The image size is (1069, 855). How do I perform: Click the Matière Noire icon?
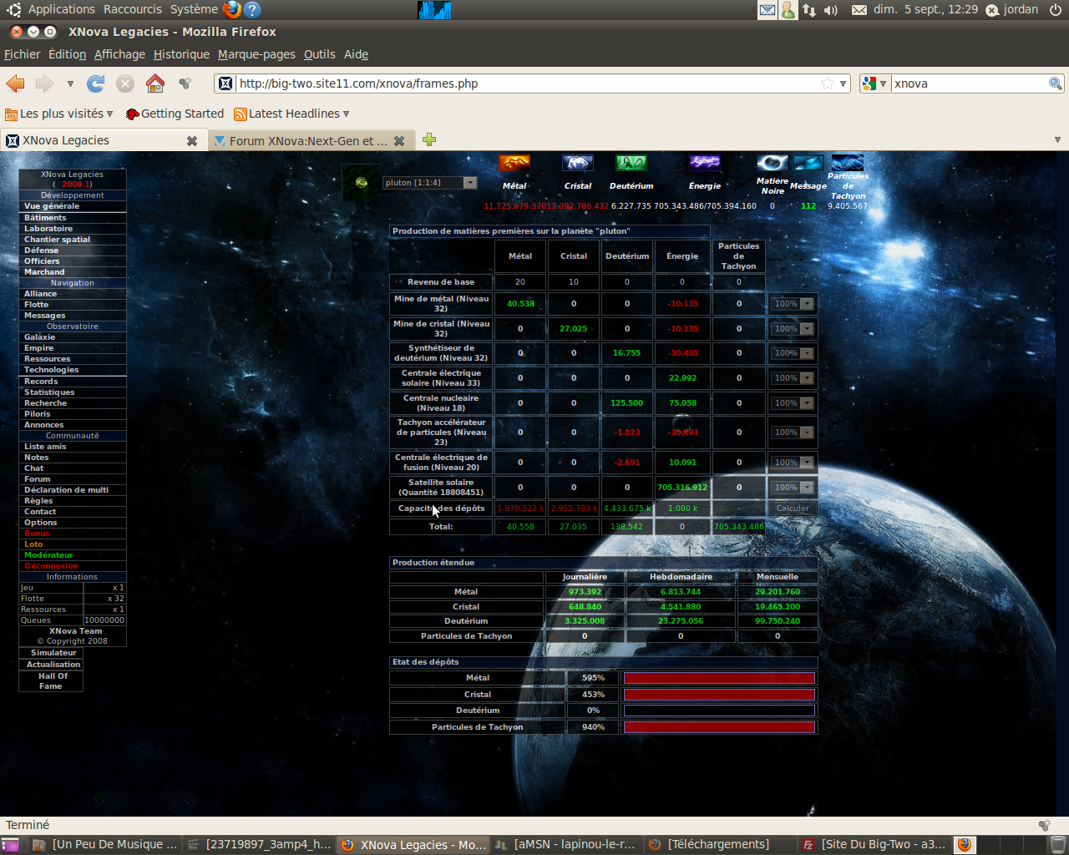773,163
